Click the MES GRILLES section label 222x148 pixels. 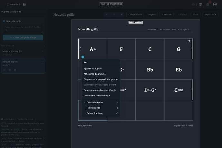point(8,46)
